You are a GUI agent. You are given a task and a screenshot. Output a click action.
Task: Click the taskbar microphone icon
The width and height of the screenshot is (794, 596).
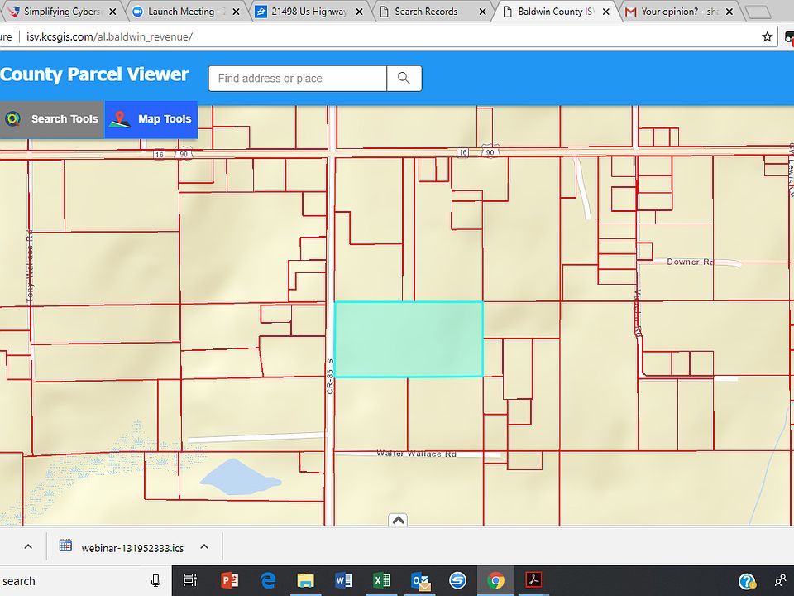click(156, 581)
